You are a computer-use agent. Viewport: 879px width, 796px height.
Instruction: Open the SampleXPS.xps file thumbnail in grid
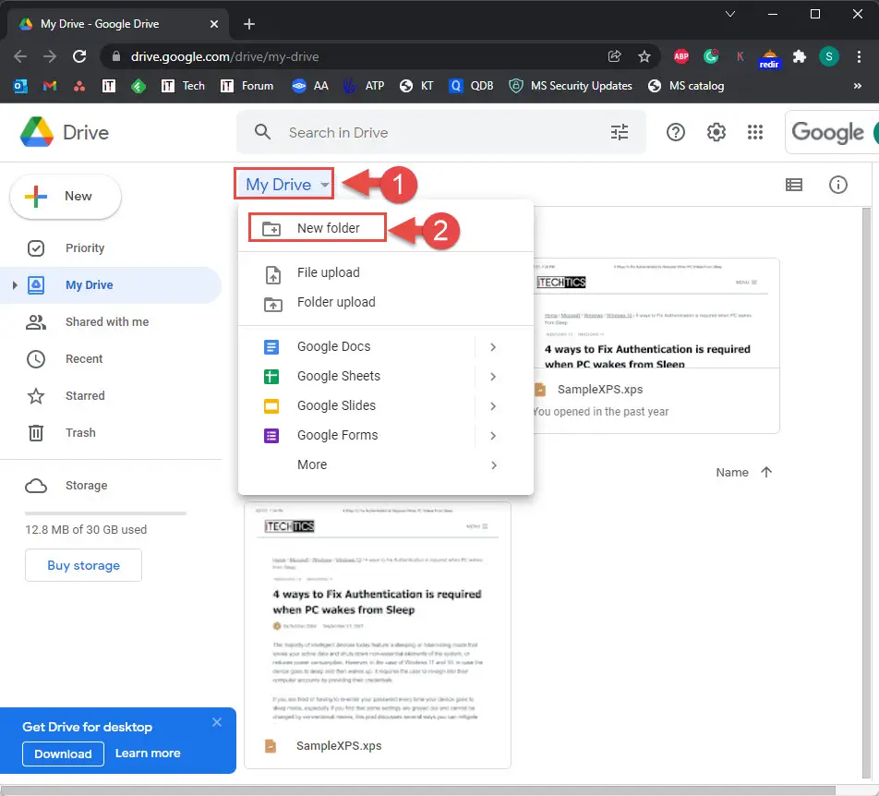378,634
